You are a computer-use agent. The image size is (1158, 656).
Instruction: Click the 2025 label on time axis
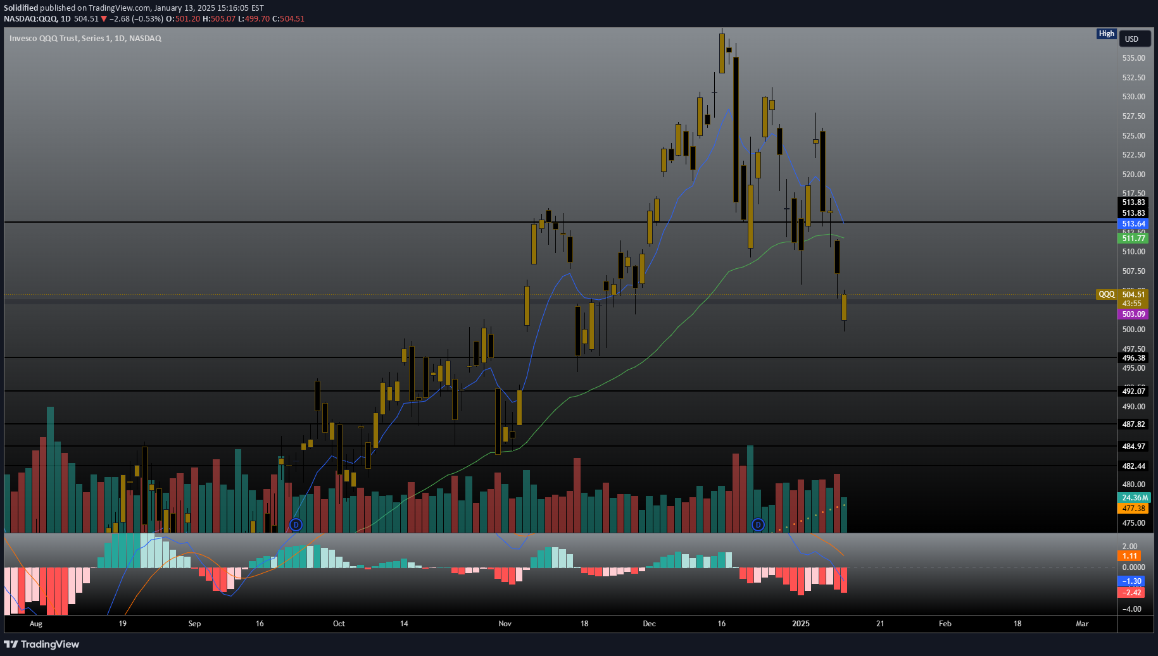(801, 624)
